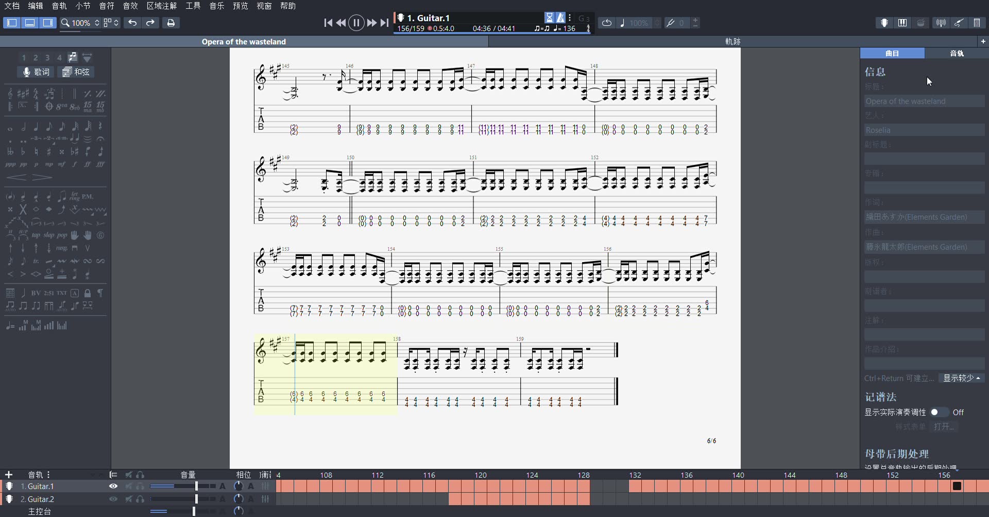Click the print icon
The width and height of the screenshot is (989, 517).
coord(171,23)
